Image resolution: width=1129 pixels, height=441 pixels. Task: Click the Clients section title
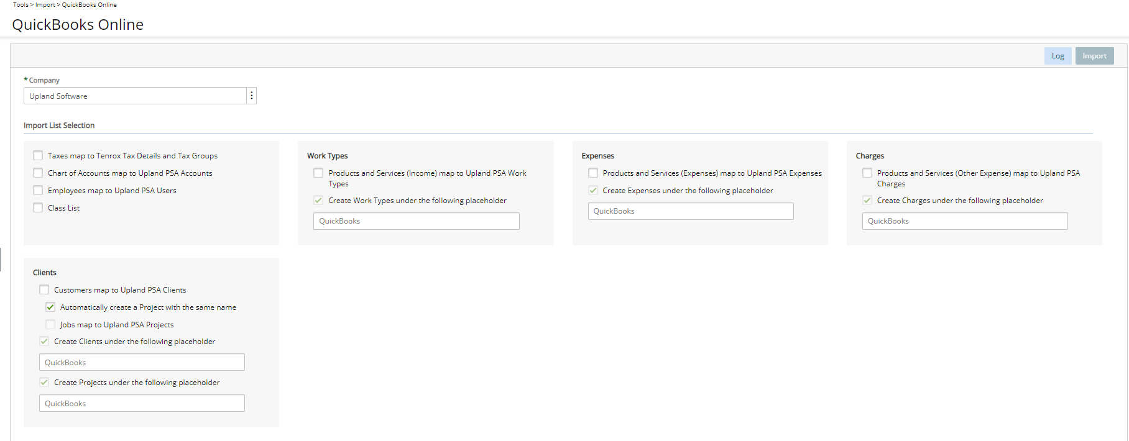[x=45, y=273]
